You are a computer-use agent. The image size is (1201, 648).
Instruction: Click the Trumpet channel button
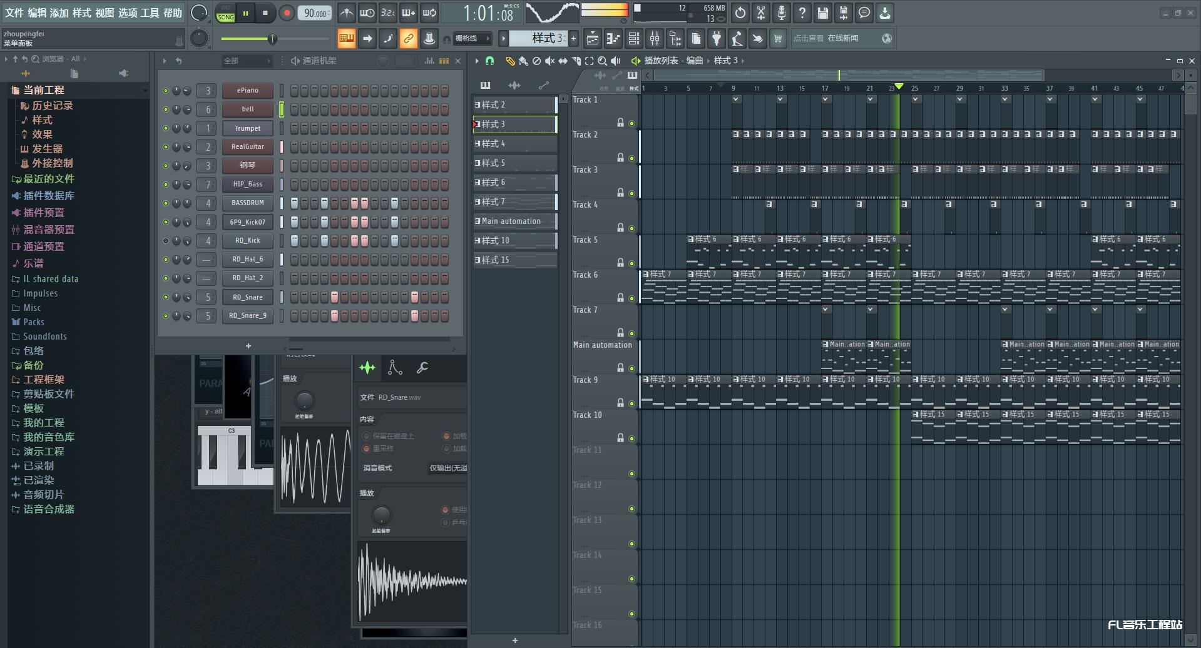pos(248,128)
